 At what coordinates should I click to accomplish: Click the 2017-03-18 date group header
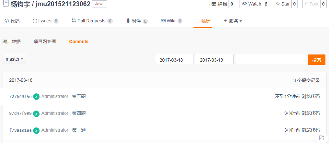[21, 80]
